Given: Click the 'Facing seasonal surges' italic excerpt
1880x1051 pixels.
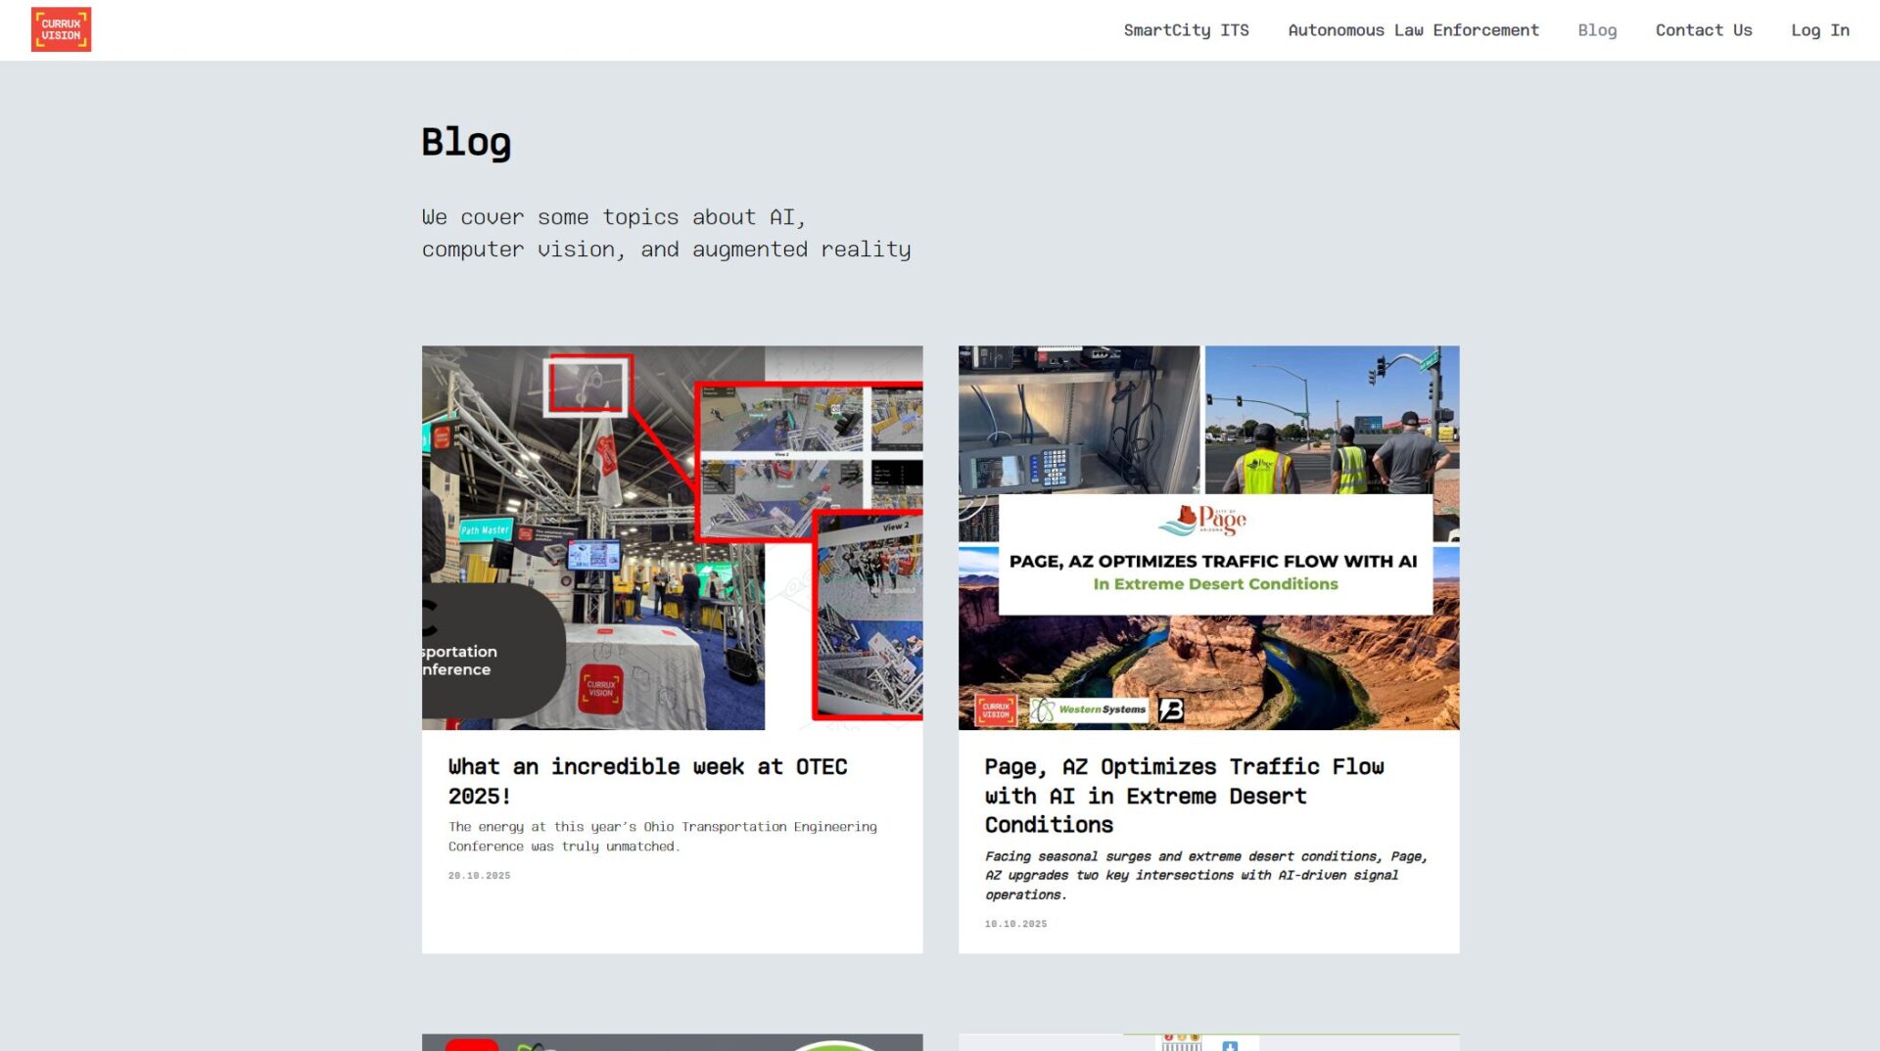Looking at the screenshot, I should [x=1205, y=875].
